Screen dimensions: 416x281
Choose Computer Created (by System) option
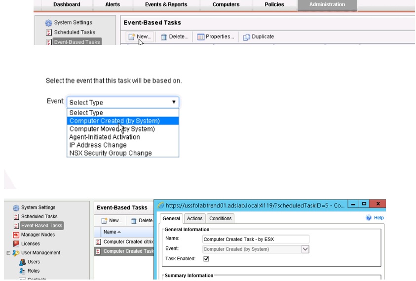click(114, 121)
